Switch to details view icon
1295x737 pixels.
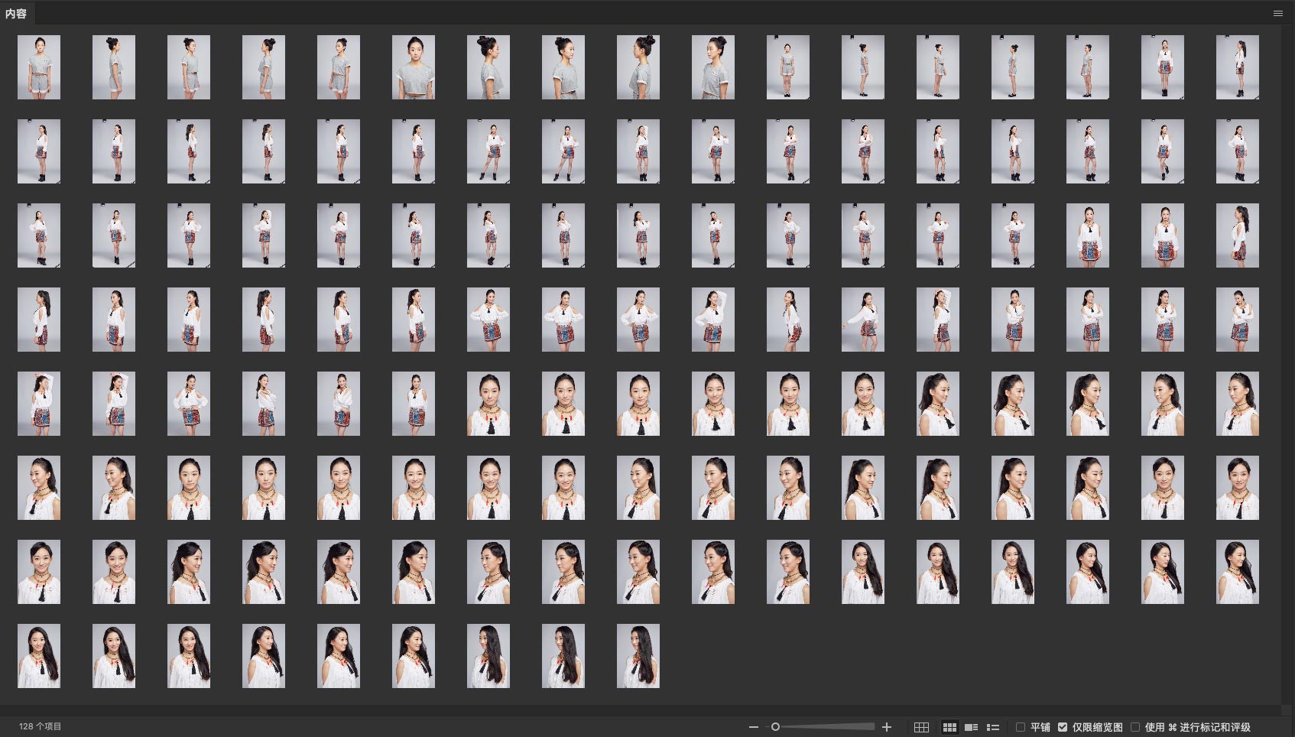click(972, 727)
